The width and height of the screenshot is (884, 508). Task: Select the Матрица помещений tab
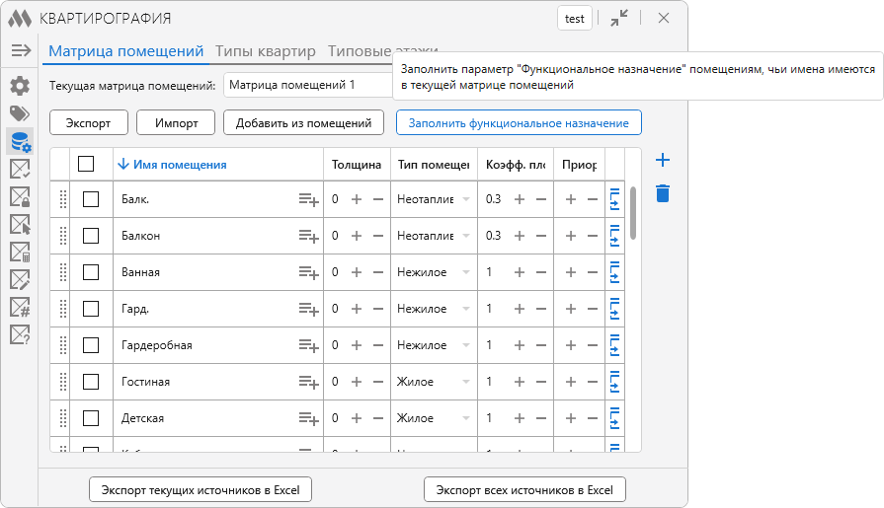[x=126, y=51]
